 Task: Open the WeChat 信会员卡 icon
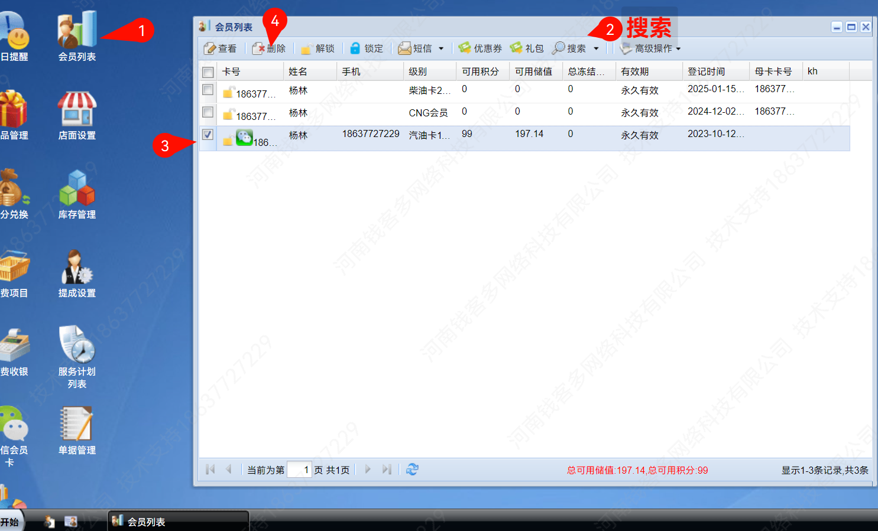click(14, 436)
